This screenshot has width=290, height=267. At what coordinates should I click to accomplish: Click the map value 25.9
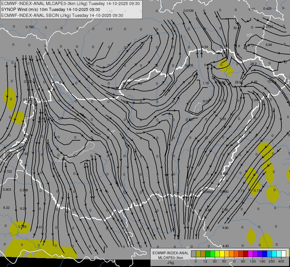(x=238, y=82)
